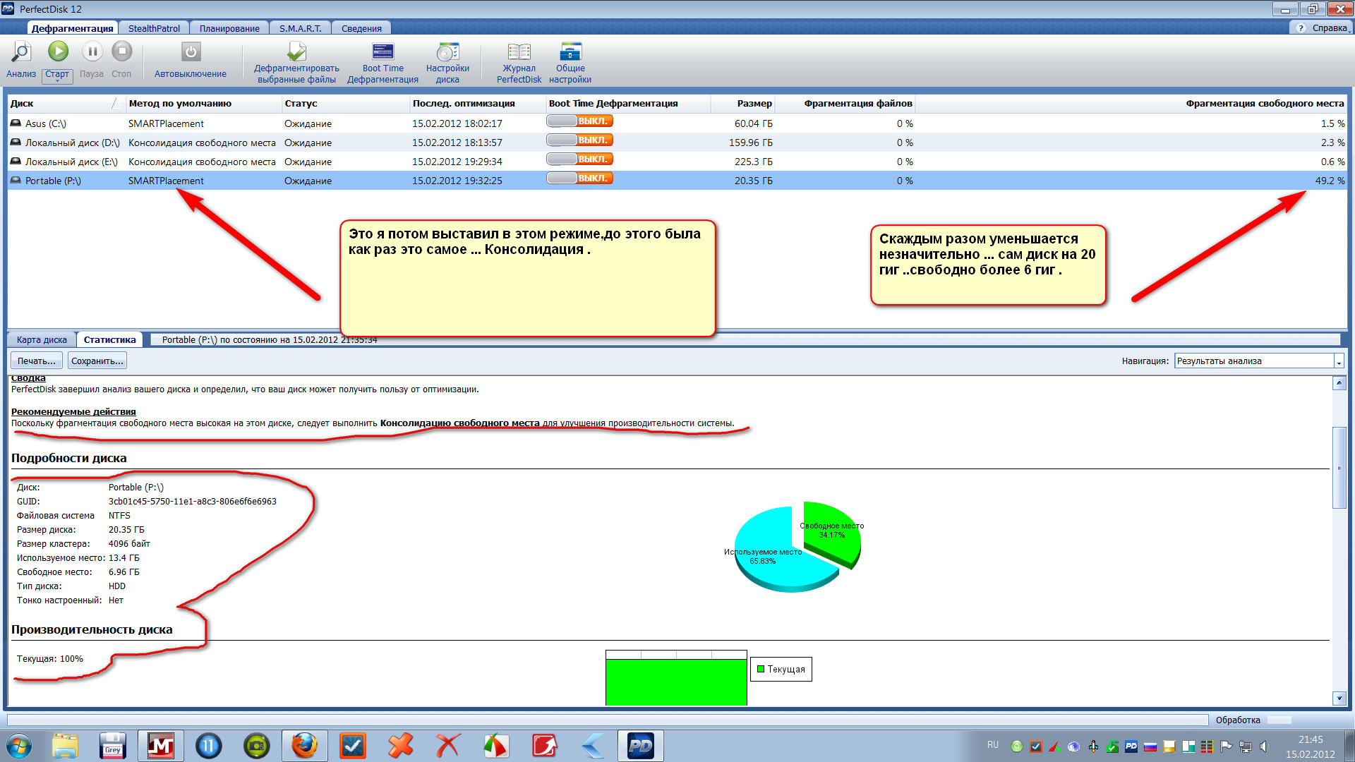Open the Навигация dropdown list
The width and height of the screenshot is (1355, 762).
[1338, 361]
